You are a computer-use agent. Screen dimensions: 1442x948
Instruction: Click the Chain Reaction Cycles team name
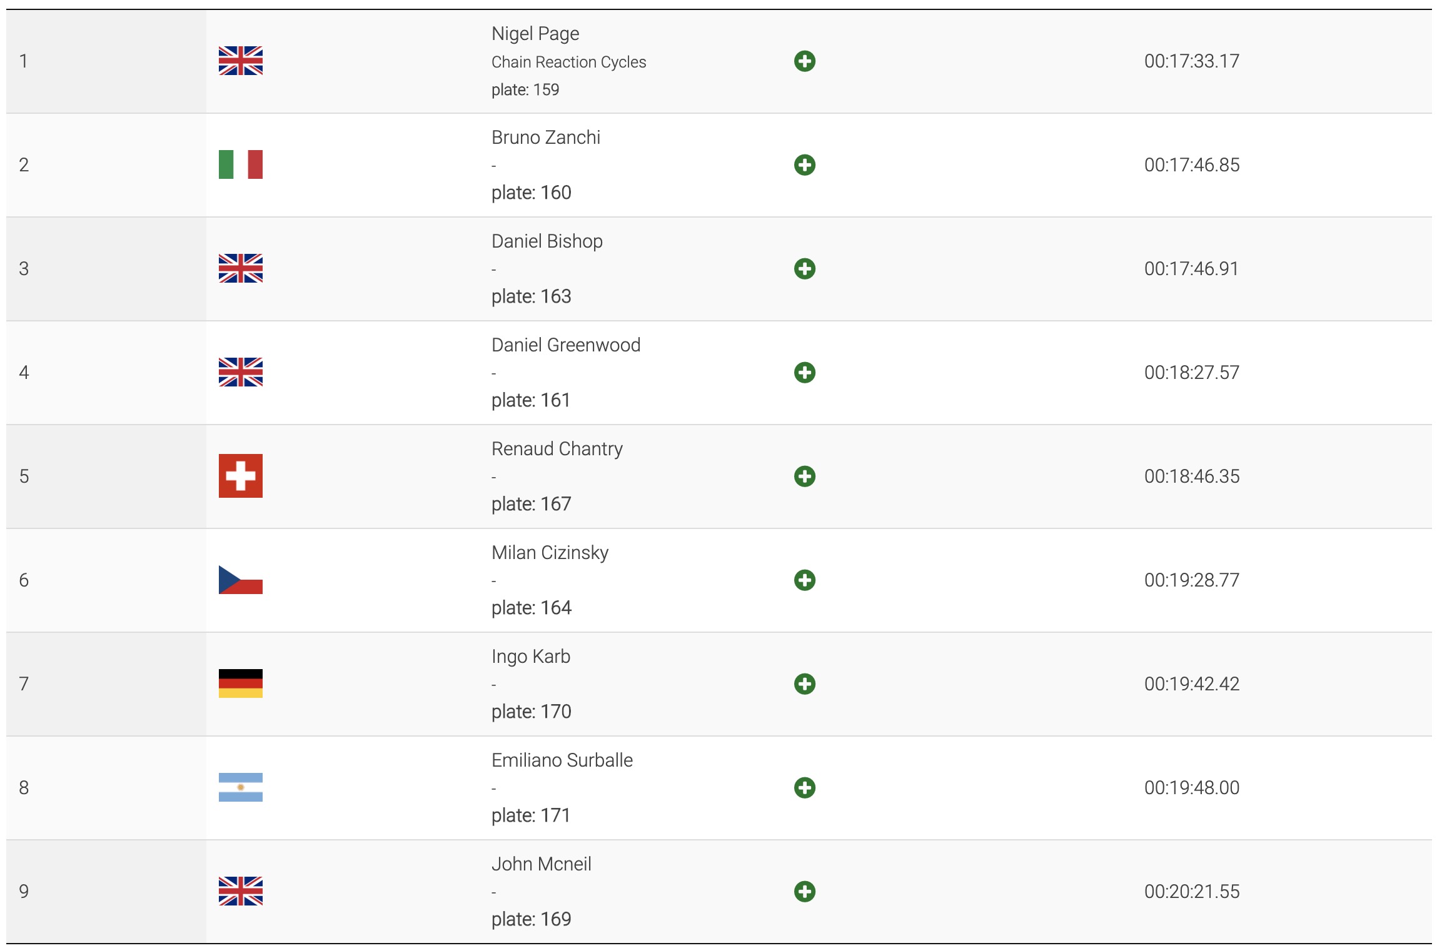(568, 62)
